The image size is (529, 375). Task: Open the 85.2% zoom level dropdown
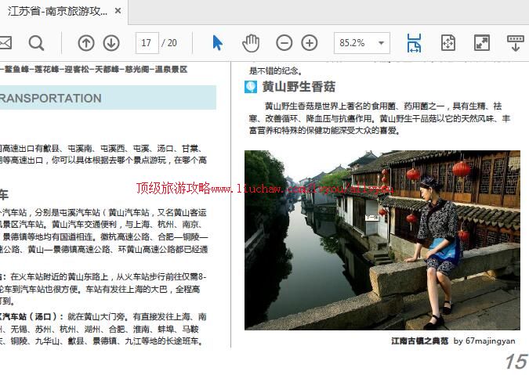click(361, 43)
